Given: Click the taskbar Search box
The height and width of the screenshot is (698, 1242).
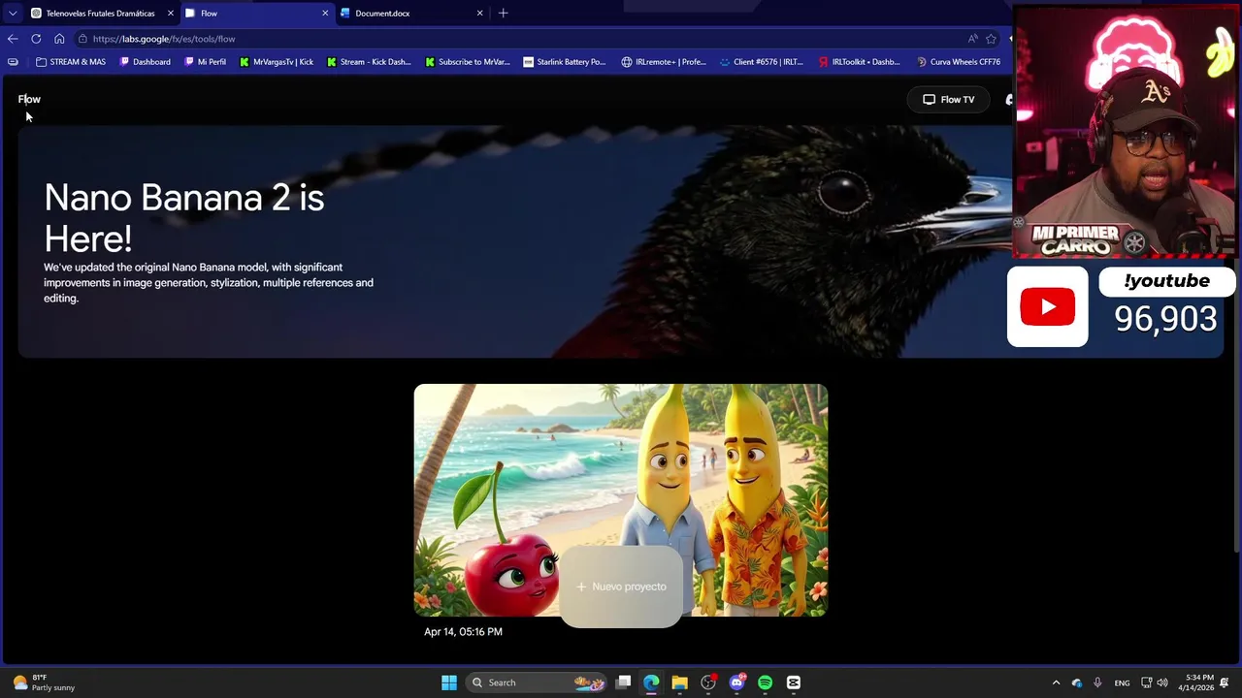Looking at the screenshot, I should (536, 682).
